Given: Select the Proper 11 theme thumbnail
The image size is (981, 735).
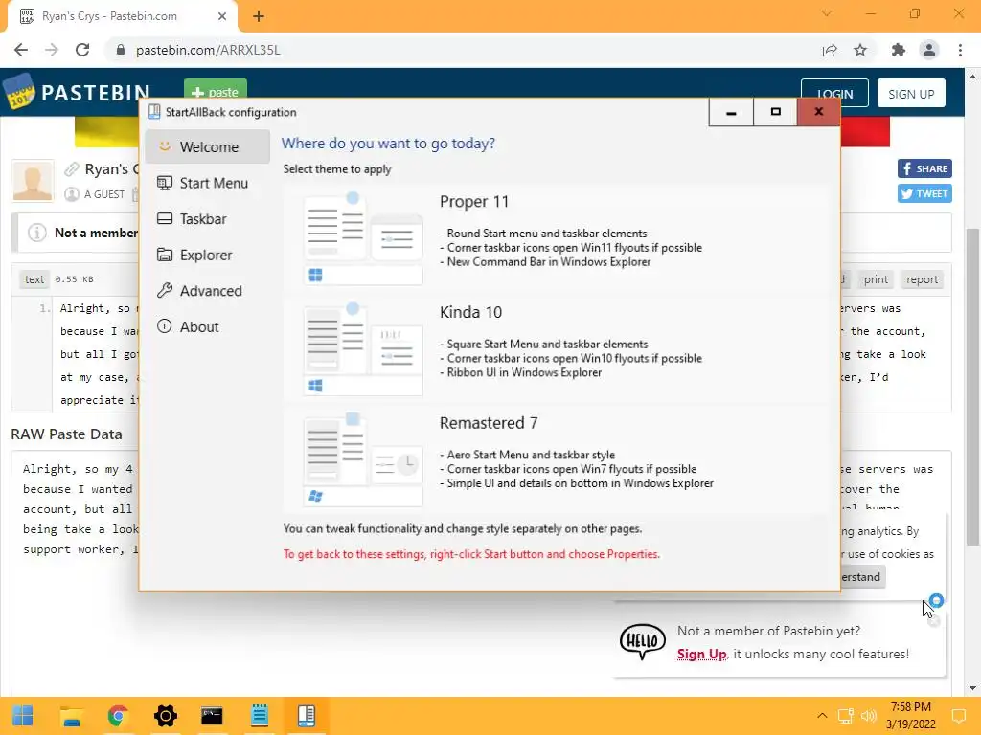Looking at the screenshot, I should pos(363,238).
